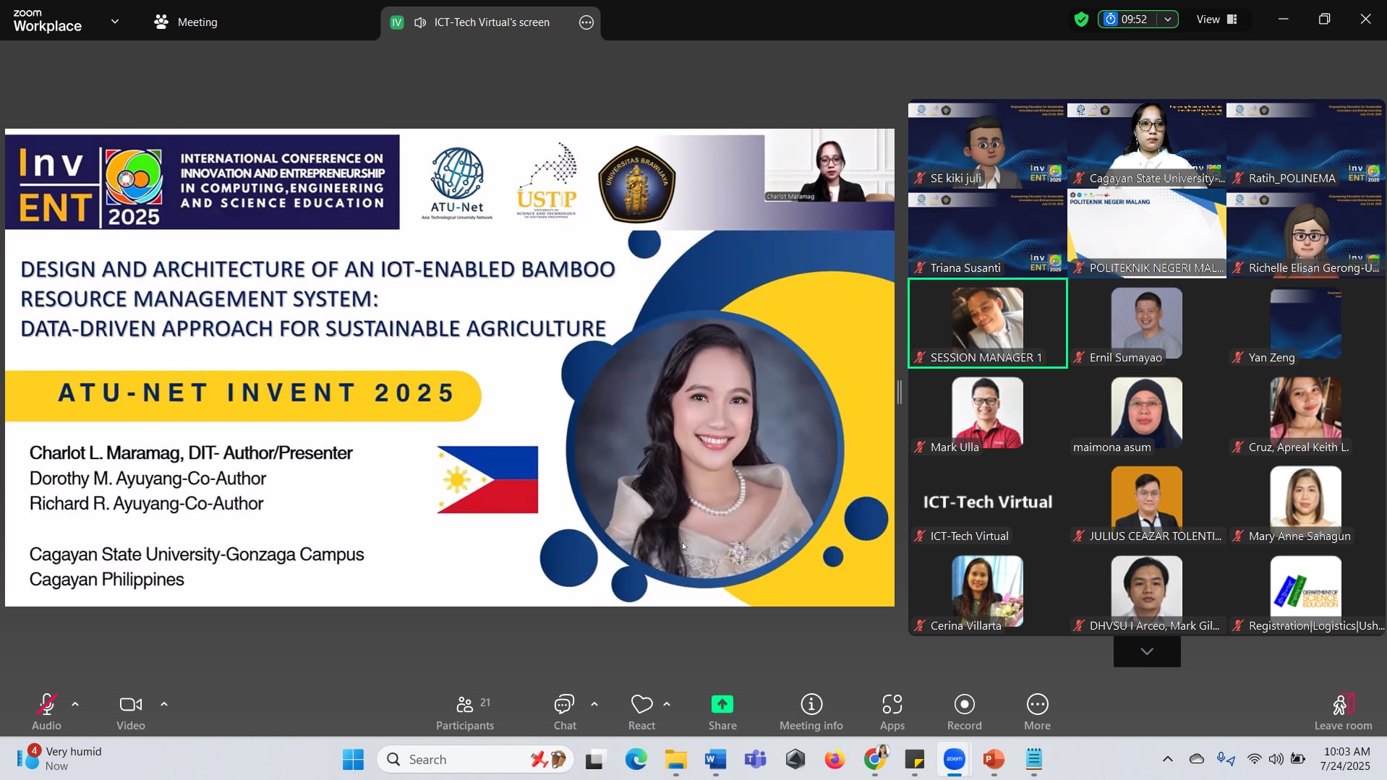
Task: Open Microsoft Edge from the taskbar
Action: [636, 759]
